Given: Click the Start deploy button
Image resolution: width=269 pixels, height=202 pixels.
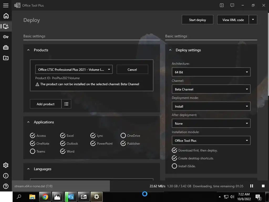Looking at the screenshot, I should (x=198, y=20).
